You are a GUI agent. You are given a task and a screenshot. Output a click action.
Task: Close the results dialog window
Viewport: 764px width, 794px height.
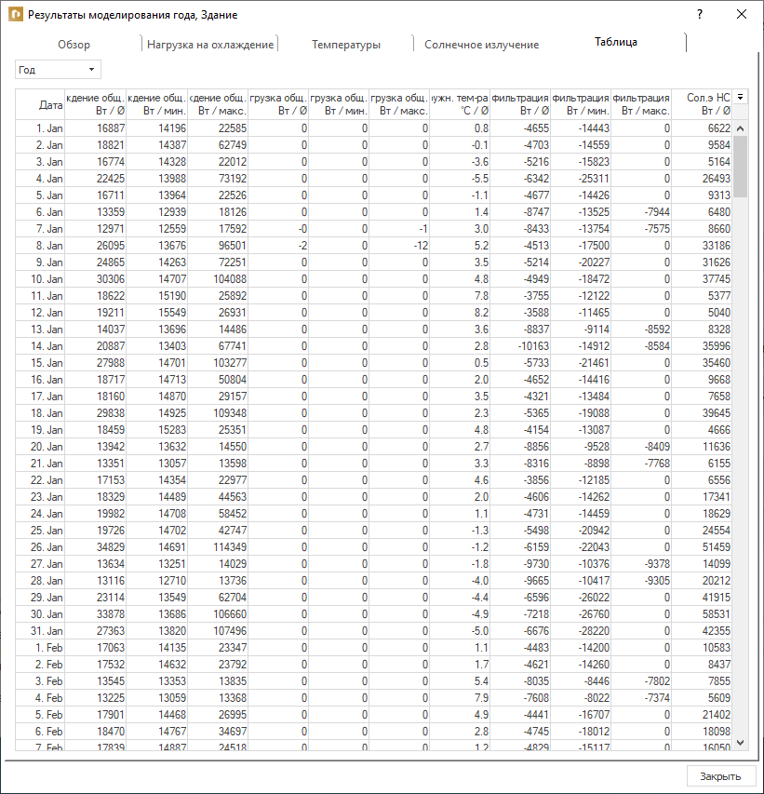tap(742, 14)
